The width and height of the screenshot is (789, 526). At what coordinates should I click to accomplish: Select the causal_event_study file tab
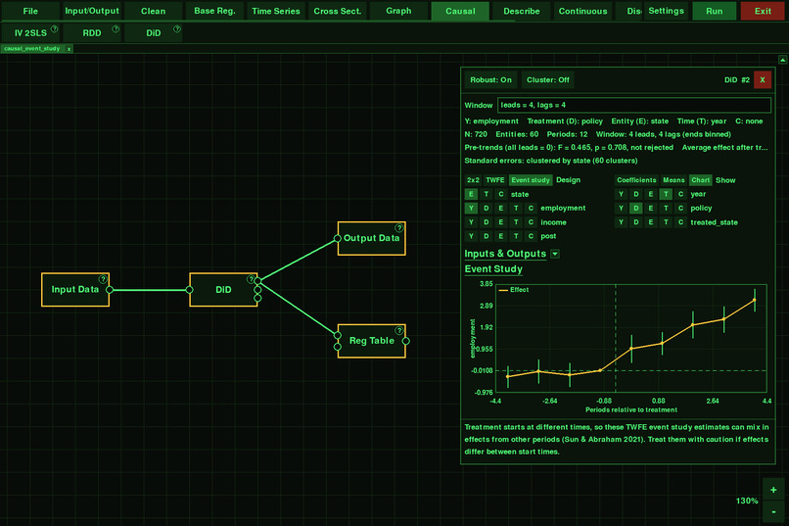click(31, 49)
